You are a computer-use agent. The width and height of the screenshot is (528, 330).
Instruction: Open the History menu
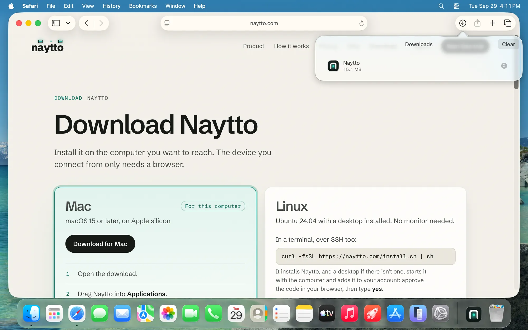click(x=111, y=6)
